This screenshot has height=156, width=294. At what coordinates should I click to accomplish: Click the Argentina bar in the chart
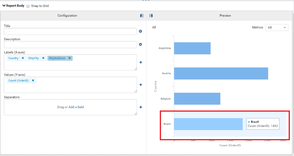click(x=192, y=48)
